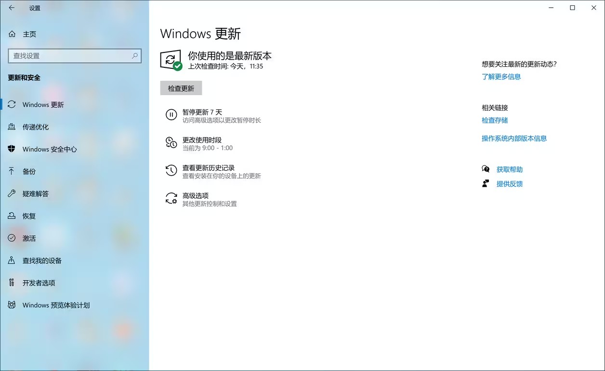Open the 获取帮助 link

pyautogui.click(x=509, y=169)
